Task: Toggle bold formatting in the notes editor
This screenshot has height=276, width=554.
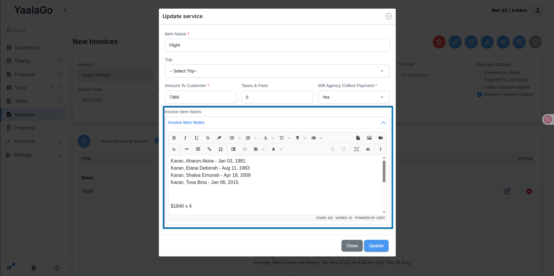Action: (174, 138)
